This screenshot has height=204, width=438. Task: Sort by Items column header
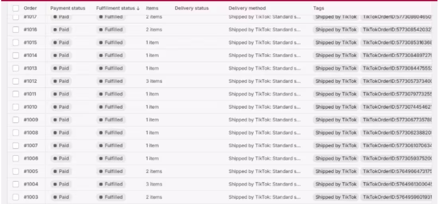click(x=152, y=8)
